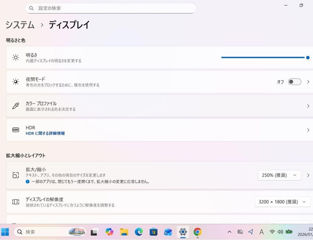Open Outlook from the taskbar
This screenshot has height=240, width=313.
pos(168,232)
